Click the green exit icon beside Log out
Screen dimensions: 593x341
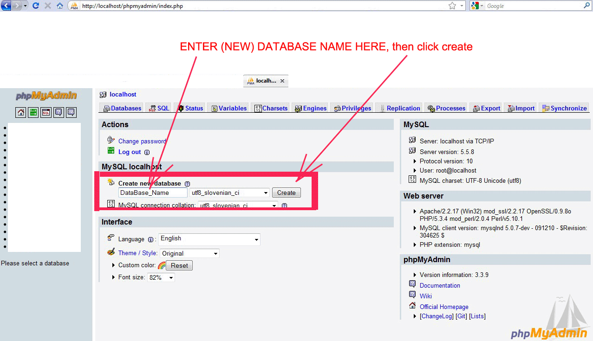pyautogui.click(x=111, y=151)
